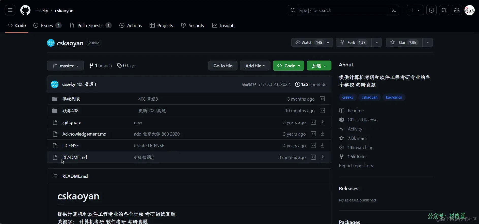Download the .gitignore file icon
This screenshot has width=479, height=224.
[x=322, y=122]
